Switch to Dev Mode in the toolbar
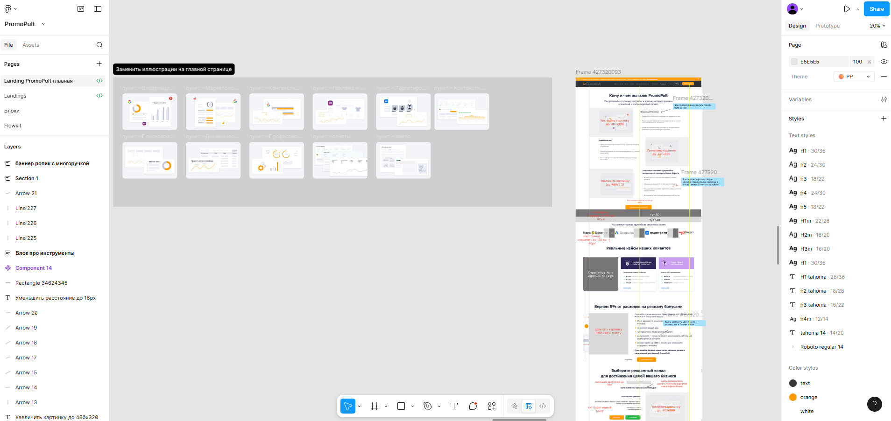This screenshot has height=421, width=891. tap(543, 406)
